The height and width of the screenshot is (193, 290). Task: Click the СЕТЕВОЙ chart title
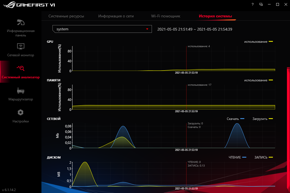click(x=54, y=119)
